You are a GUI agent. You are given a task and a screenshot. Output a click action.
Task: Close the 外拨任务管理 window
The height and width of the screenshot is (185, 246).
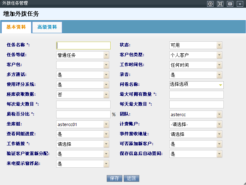click(240, 4)
